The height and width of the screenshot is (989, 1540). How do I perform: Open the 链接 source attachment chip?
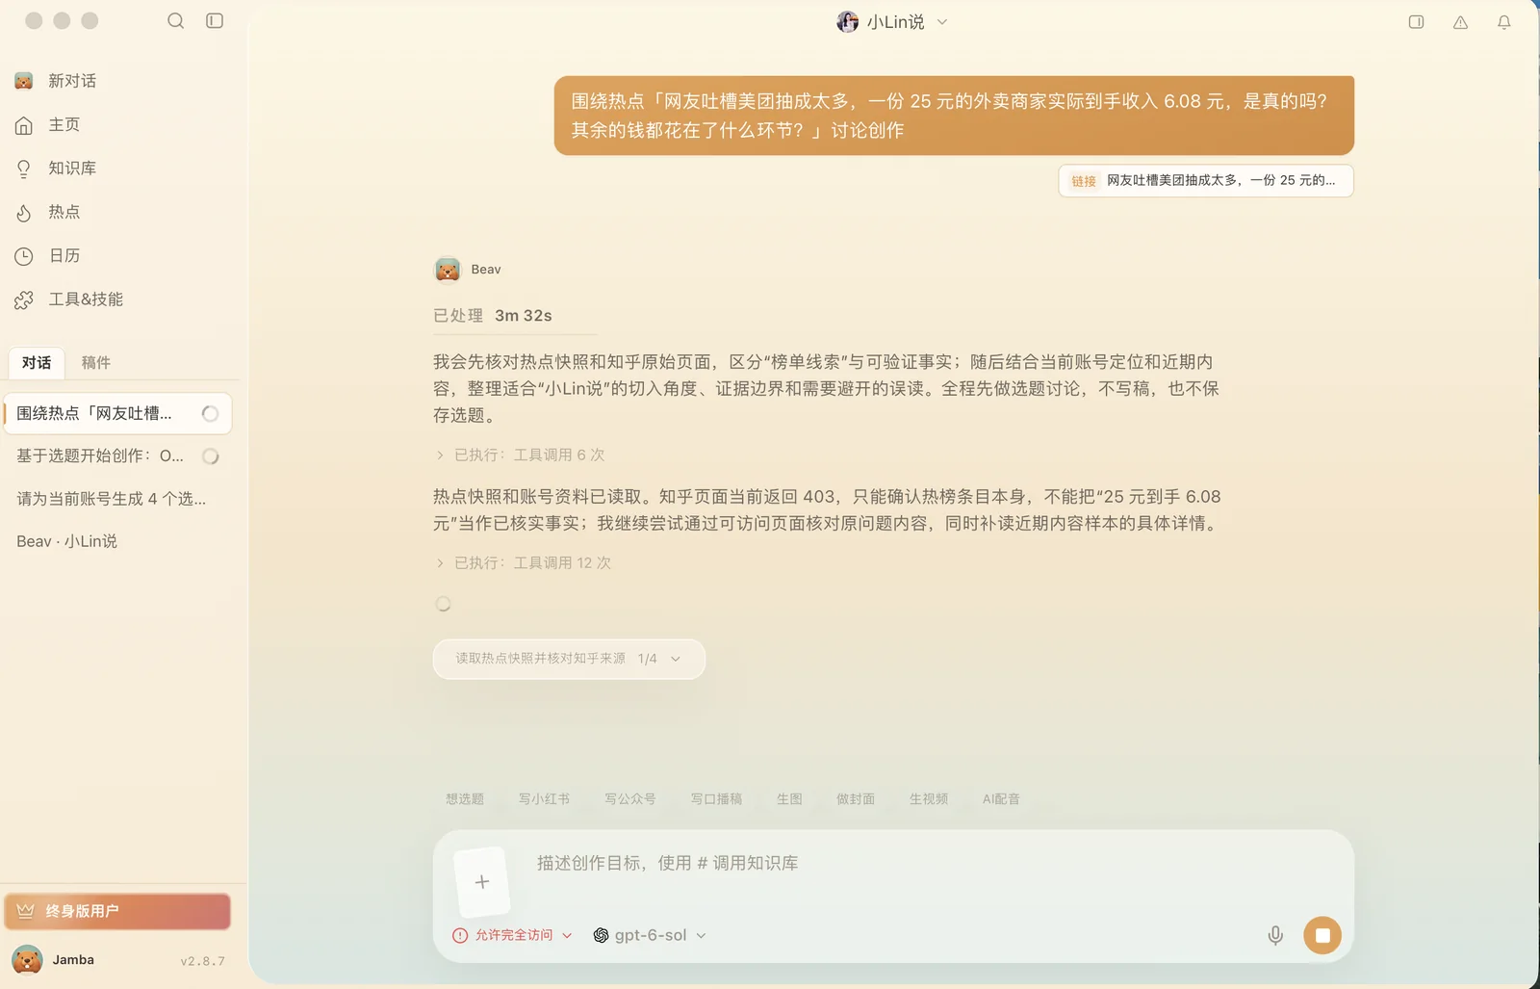1206,181
